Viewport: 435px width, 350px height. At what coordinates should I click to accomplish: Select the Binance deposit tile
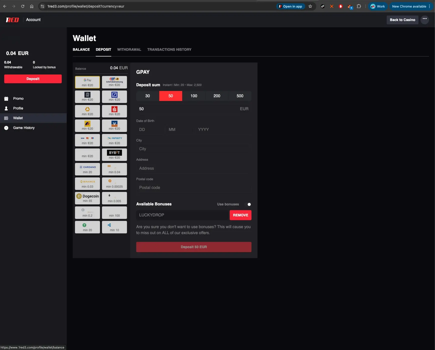[x=87, y=184]
